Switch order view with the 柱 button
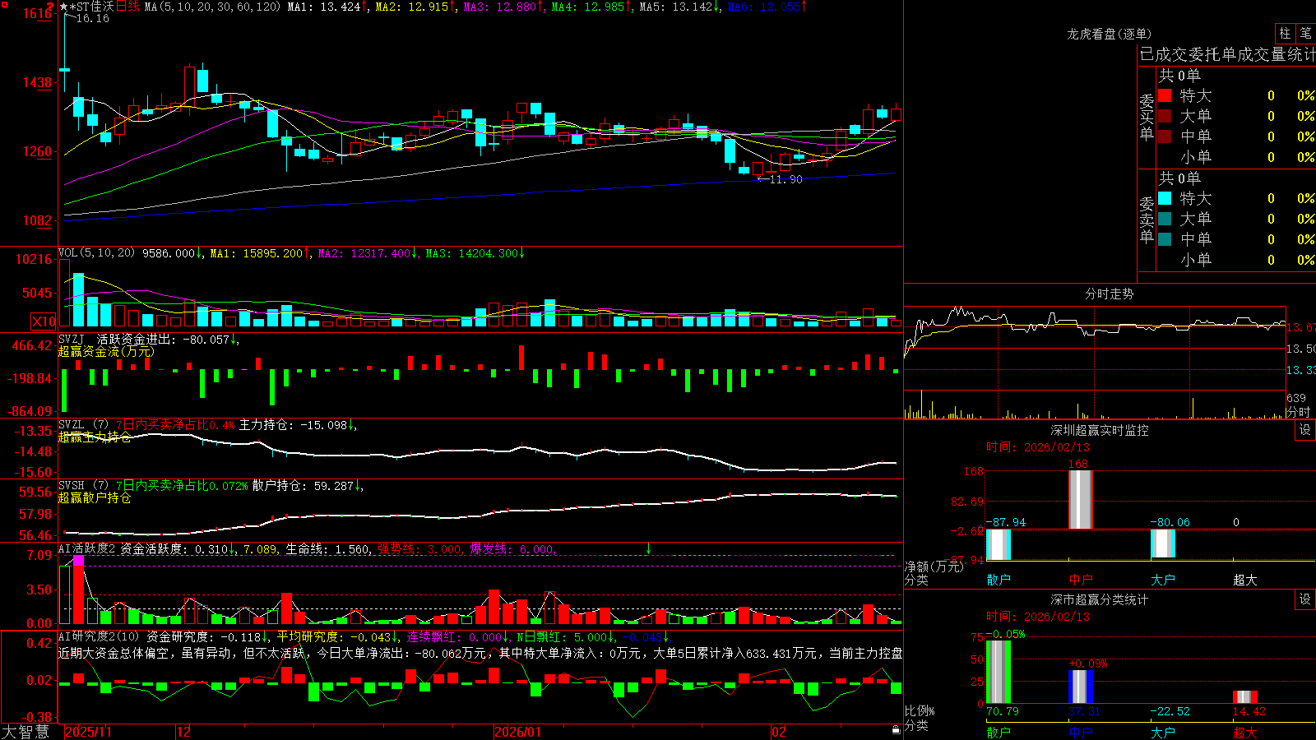Viewport: 1316px width, 740px height. (1285, 34)
